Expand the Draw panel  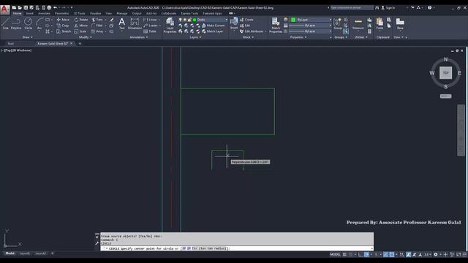tap(28, 37)
